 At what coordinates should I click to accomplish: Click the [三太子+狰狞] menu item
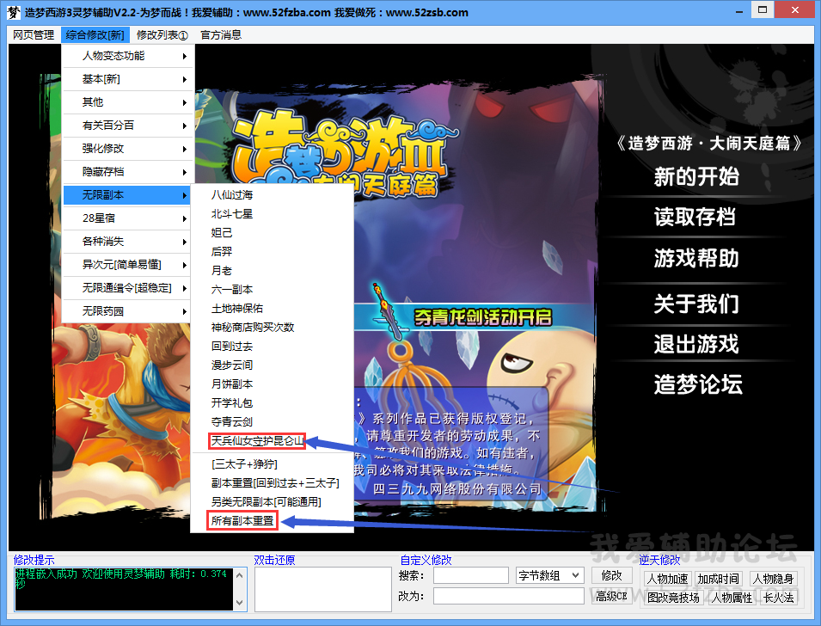pyautogui.click(x=273, y=464)
